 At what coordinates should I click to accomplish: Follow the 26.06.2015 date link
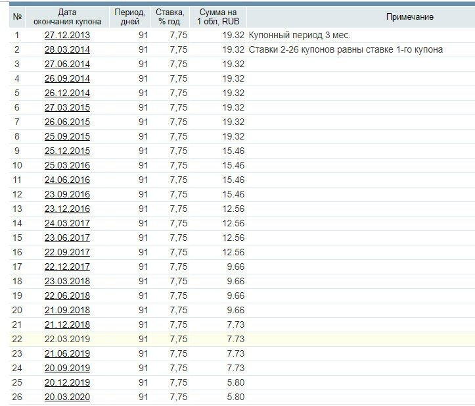pos(67,122)
